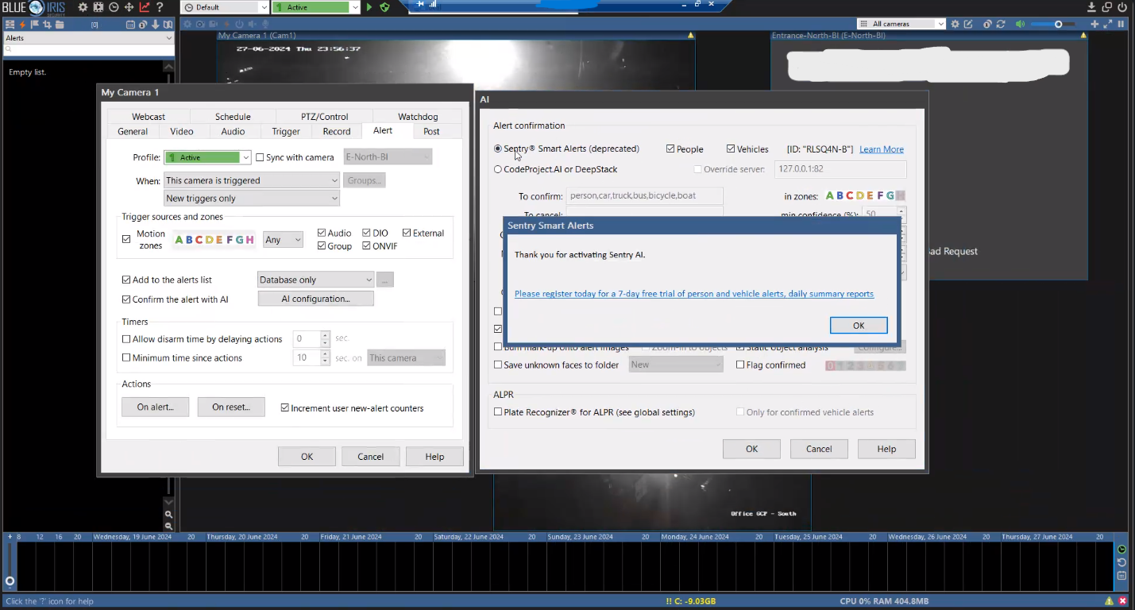
Task: Open the PTZ/Control tab
Action: pos(324,117)
